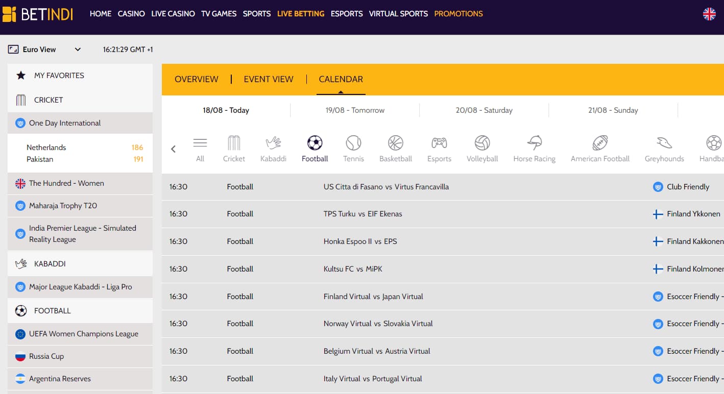
Task: Expand Major League Kabaddi - Liga Pro
Action: (80, 287)
